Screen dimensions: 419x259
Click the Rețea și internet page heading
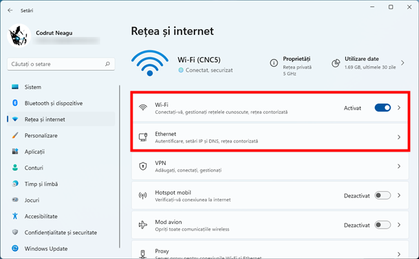173,31
